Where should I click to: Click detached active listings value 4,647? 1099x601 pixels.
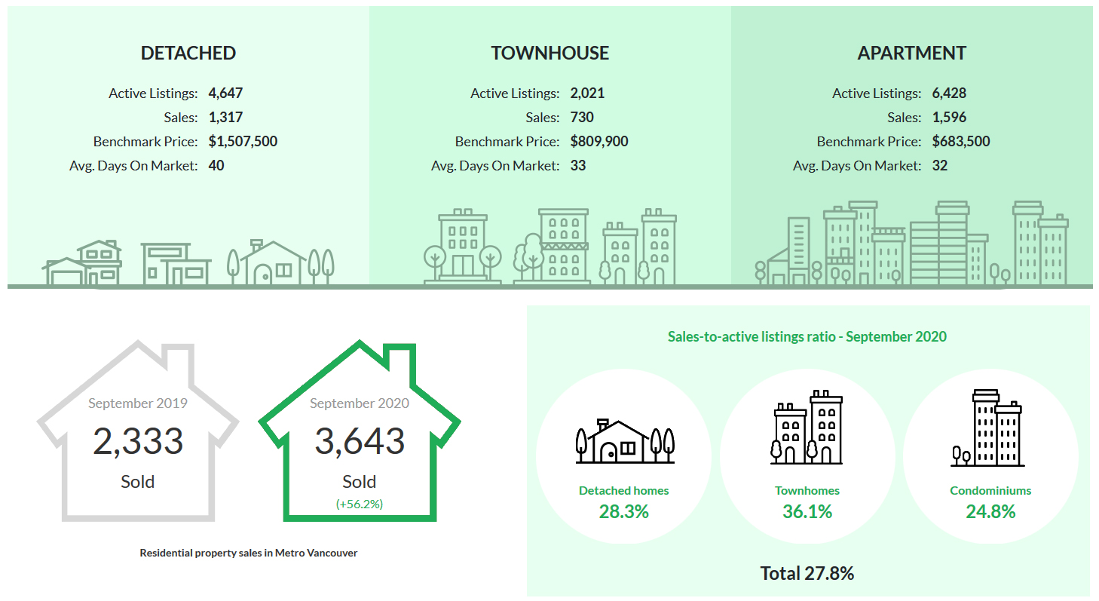coord(225,94)
